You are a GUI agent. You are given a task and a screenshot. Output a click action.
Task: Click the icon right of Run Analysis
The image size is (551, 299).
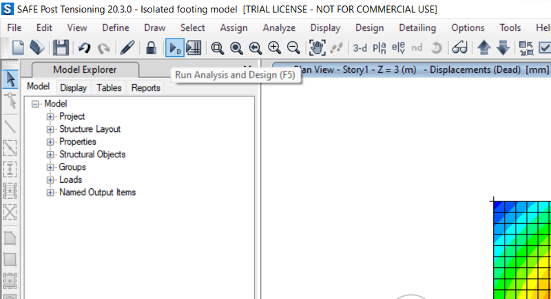tap(194, 48)
